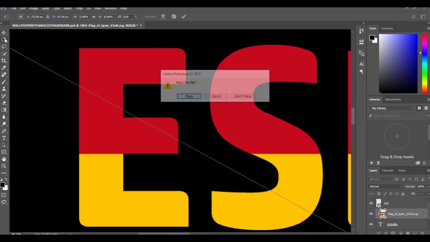Select the Move tool
The width and height of the screenshot is (430, 242).
click(4, 33)
